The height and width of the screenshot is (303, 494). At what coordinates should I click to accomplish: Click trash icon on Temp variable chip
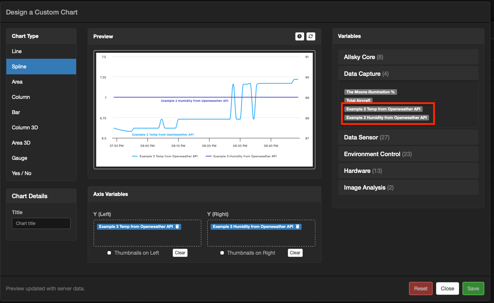[x=177, y=226]
